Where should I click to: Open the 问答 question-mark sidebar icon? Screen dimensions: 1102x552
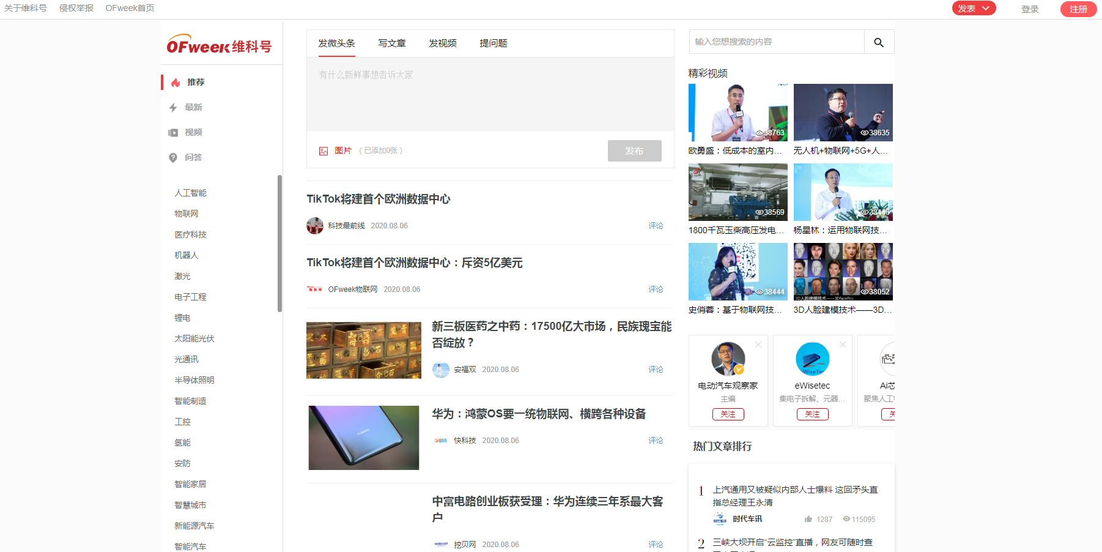[x=173, y=157]
